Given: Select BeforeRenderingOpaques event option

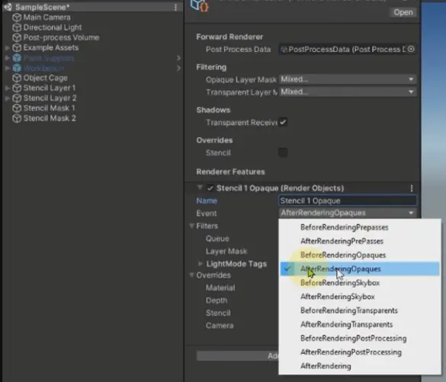Looking at the screenshot, I should pos(360,255).
